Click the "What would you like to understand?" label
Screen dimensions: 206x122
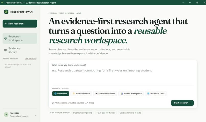coord(69,65)
